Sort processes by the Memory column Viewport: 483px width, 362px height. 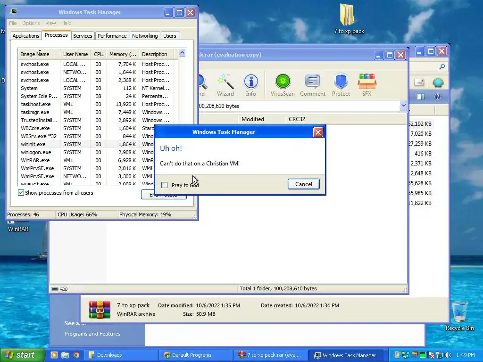(123, 54)
